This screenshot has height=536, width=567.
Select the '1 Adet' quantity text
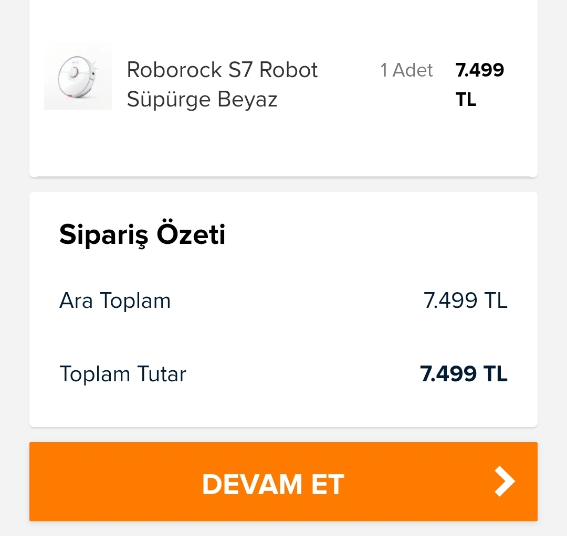click(x=406, y=70)
